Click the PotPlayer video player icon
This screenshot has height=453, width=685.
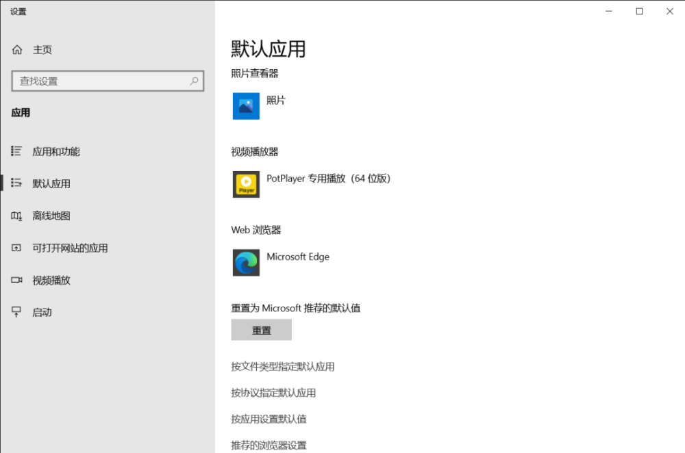click(246, 184)
